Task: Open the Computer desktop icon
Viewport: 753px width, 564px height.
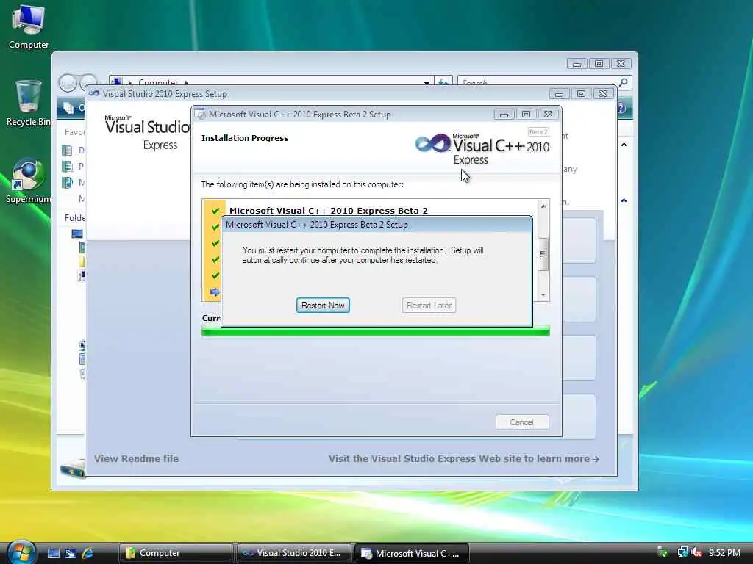Action: pos(29,27)
